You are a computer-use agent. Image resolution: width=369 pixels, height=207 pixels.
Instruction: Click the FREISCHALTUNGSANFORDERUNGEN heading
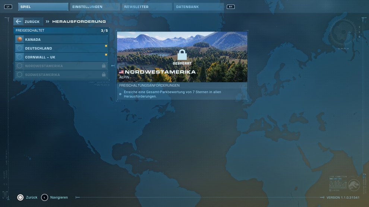click(x=149, y=85)
